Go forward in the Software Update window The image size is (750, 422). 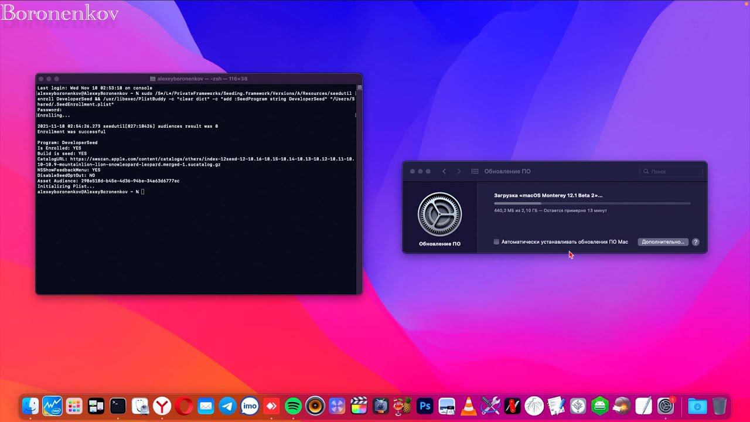(459, 171)
